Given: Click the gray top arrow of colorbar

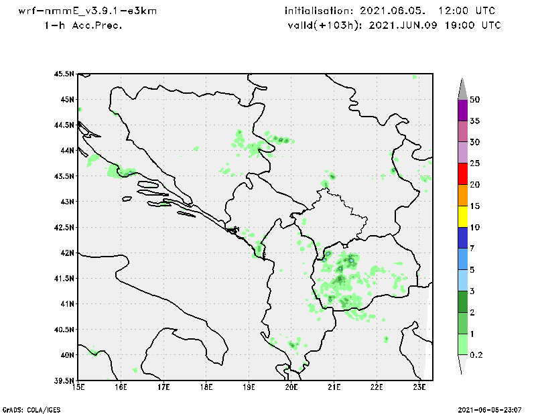Looking at the screenshot, I should [462, 90].
